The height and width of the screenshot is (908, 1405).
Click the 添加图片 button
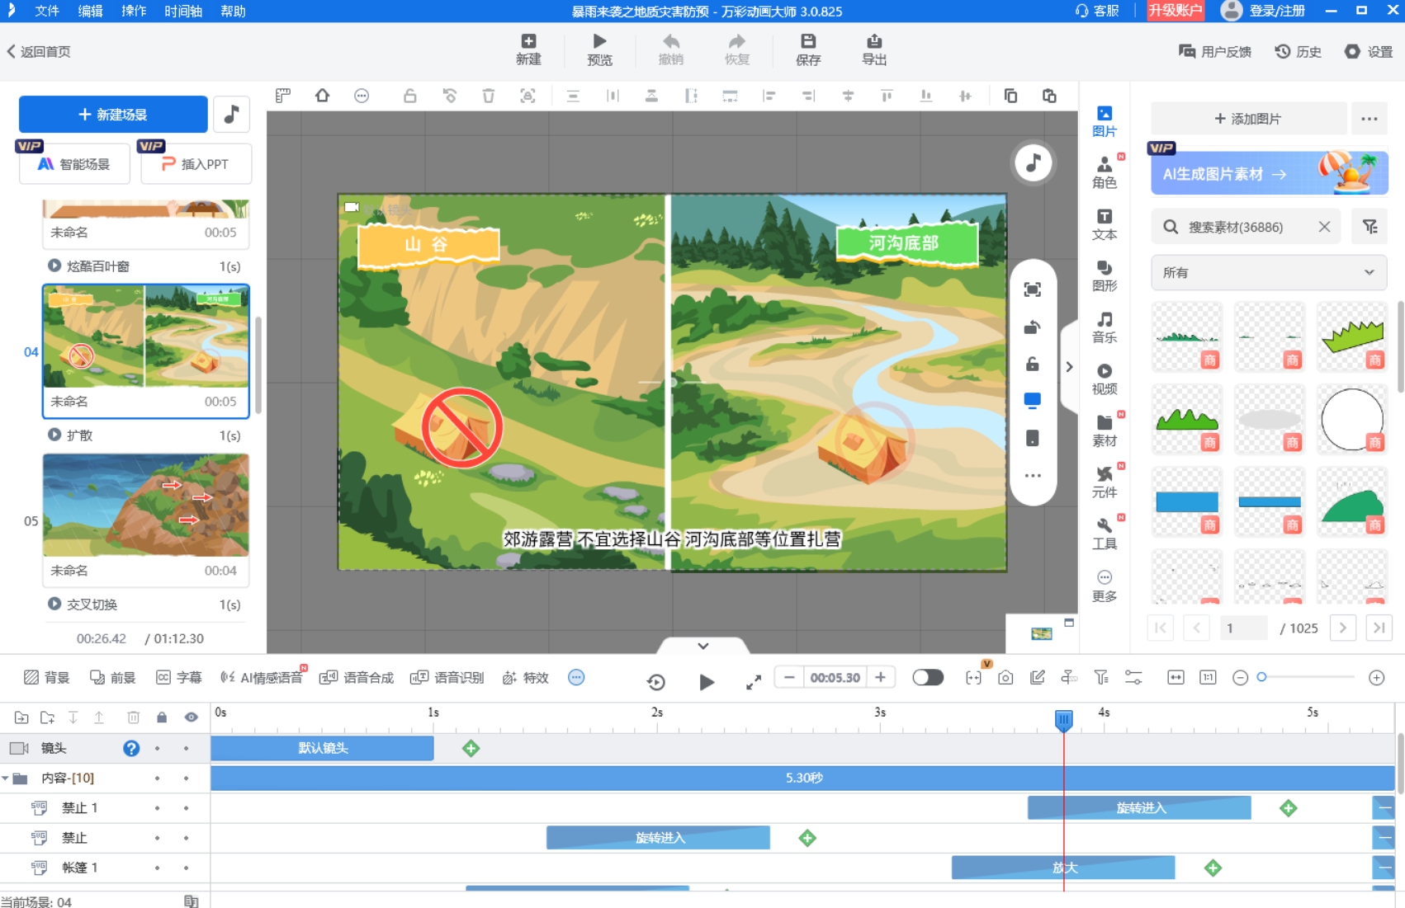coord(1248,119)
